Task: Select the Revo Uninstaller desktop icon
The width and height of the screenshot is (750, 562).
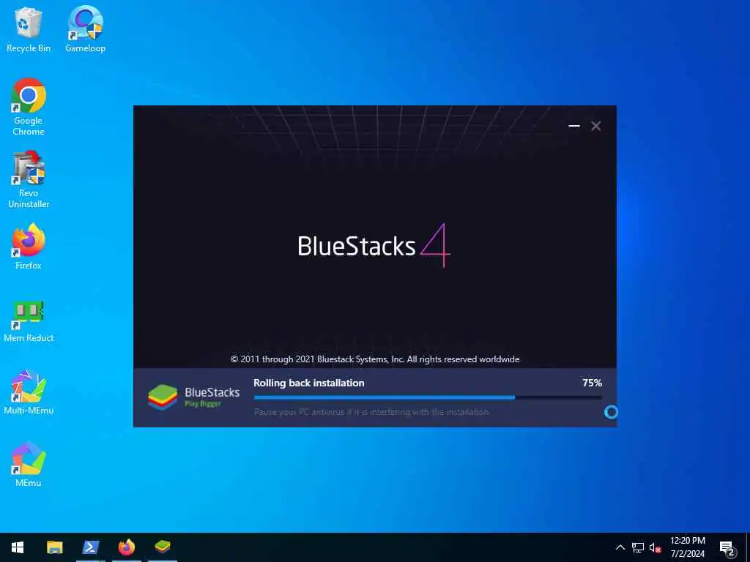Action: [29, 180]
